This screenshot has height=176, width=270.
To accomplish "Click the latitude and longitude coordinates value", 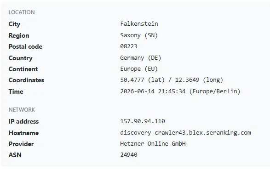I will tap(172, 80).
